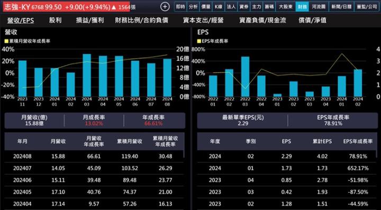Sort by 累計EPS column header
Screen dimensions: 381x210
click(322, 141)
